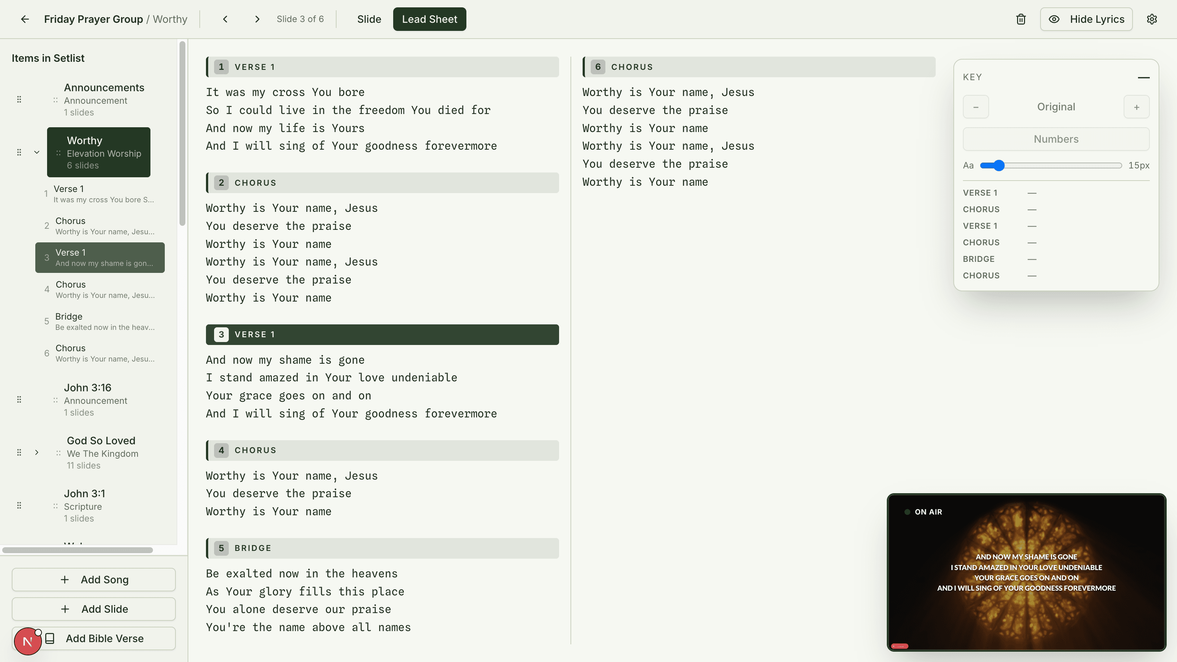Select slide 1 Verse 1 in sidebar
The height and width of the screenshot is (662, 1177).
pos(100,194)
